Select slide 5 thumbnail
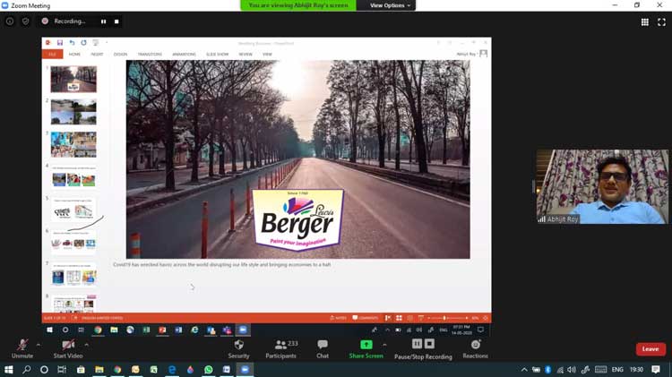 73,210
